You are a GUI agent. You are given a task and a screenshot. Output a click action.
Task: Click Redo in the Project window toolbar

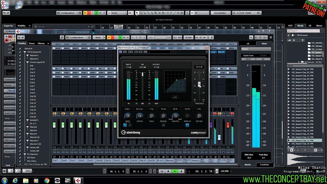pos(8,13)
